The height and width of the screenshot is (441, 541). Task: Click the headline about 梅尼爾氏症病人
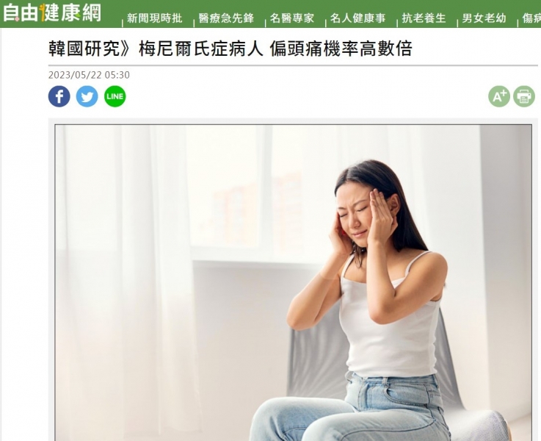pyautogui.click(x=230, y=49)
